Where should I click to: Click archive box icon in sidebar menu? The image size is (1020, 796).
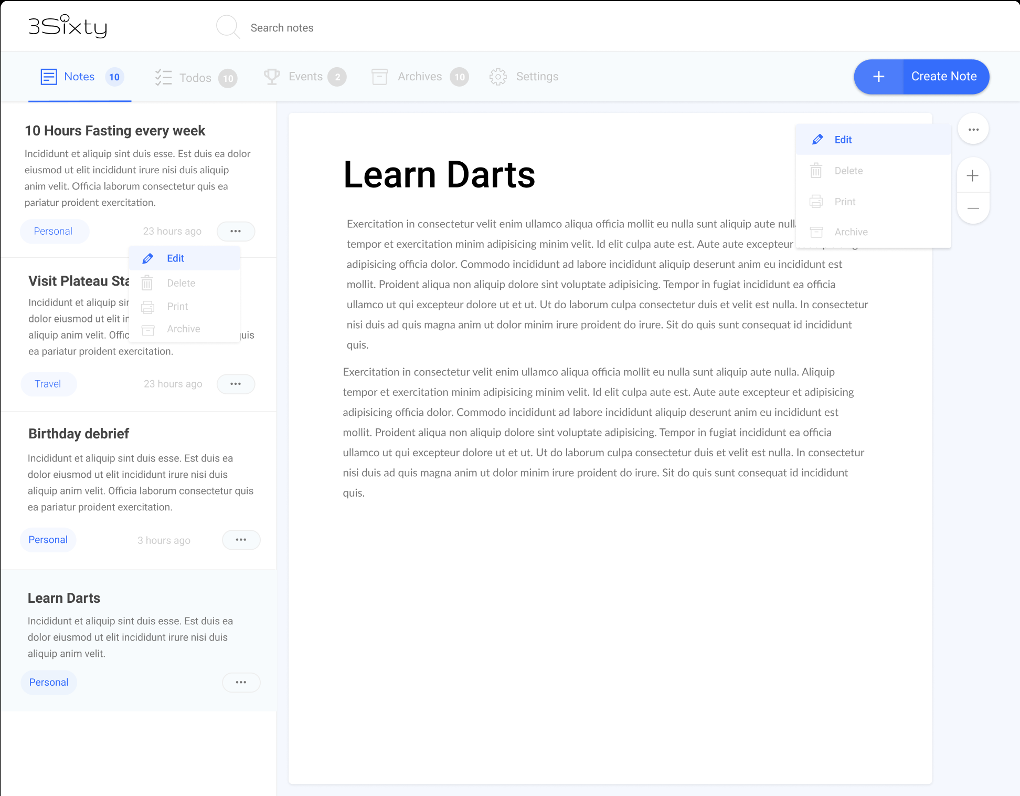(148, 329)
